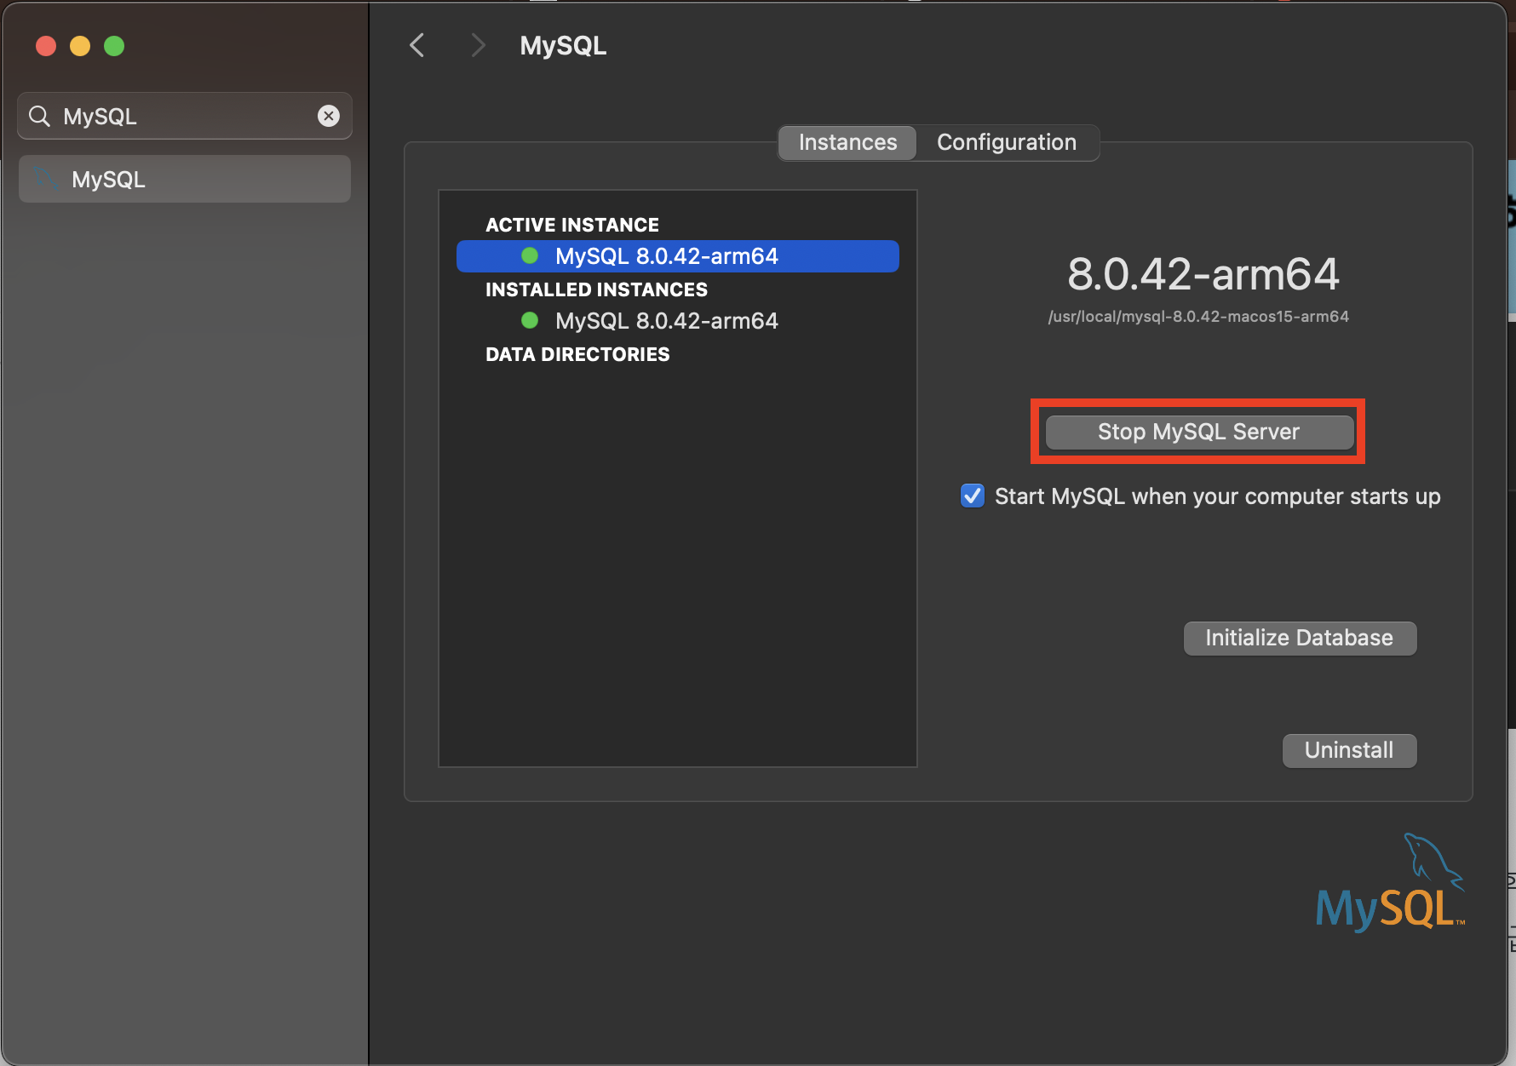
Task: Click the MySQL dolphin logo
Action: tap(1390, 883)
